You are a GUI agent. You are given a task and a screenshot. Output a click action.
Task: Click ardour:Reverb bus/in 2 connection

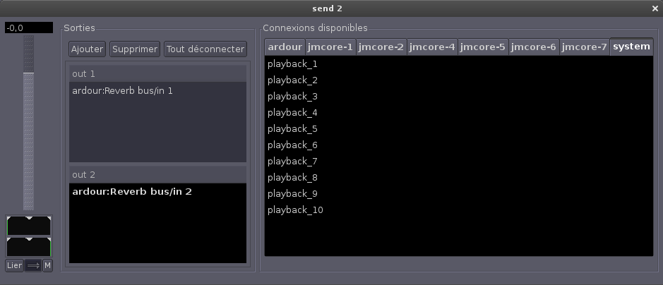[x=131, y=191]
